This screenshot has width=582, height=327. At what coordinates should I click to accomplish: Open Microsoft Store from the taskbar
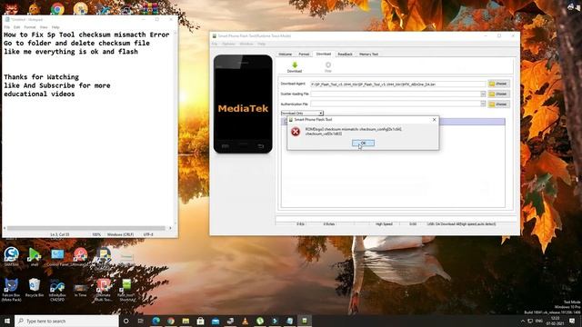pos(200,321)
